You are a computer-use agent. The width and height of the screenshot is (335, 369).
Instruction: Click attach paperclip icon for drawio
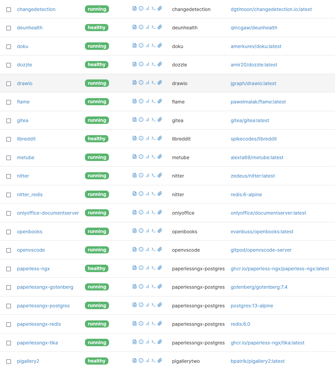(x=160, y=83)
